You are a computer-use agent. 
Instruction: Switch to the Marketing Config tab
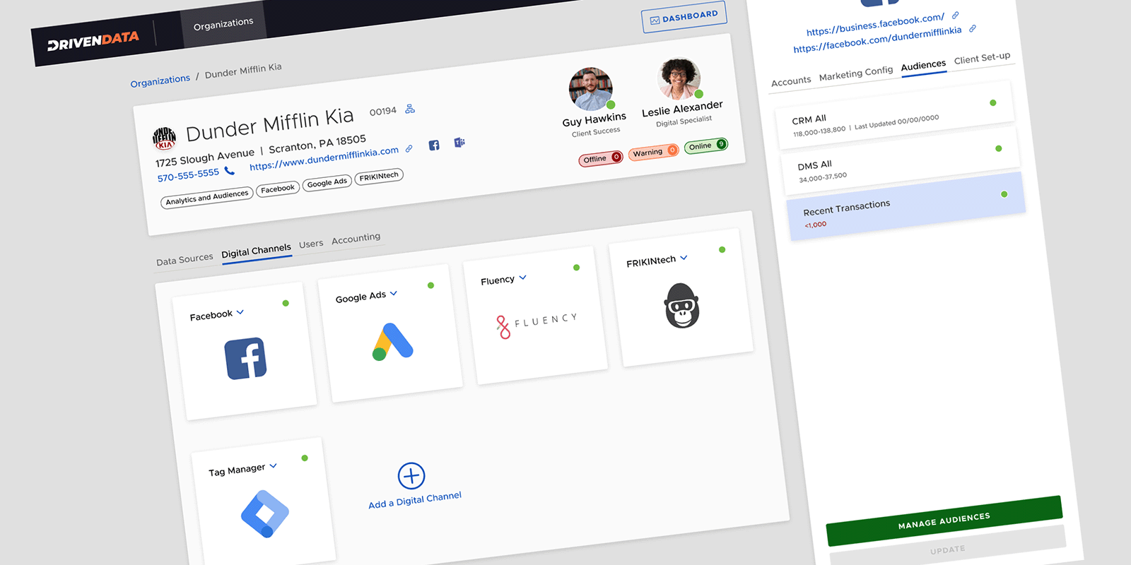tap(856, 73)
